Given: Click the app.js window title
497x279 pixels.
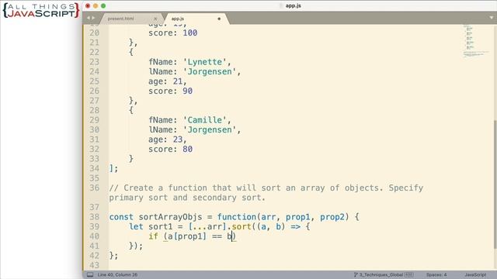Looking at the screenshot, I should pos(294,5).
